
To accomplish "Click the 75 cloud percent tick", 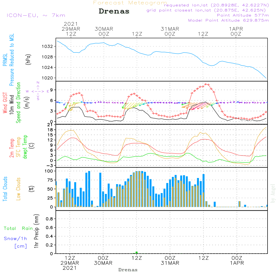I will tap(50, 180).
